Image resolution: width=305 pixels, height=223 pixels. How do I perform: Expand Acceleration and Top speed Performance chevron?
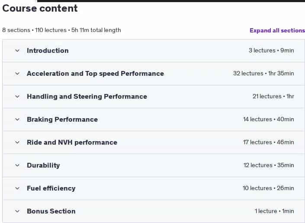(x=17, y=74)
